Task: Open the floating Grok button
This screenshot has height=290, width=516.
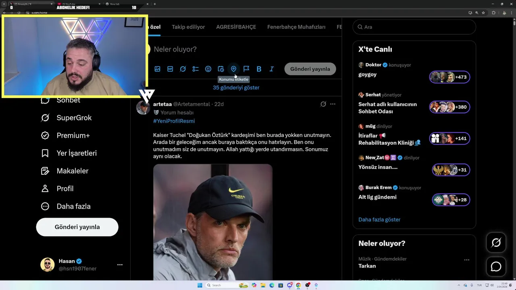Action: [x=496, y=242]
